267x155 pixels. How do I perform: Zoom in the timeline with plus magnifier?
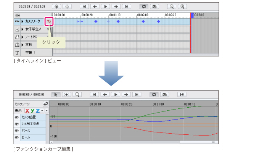pos(182,6)
